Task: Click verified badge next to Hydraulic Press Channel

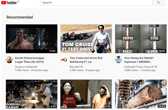Action: pyautogui.click(x=156, y=67)
